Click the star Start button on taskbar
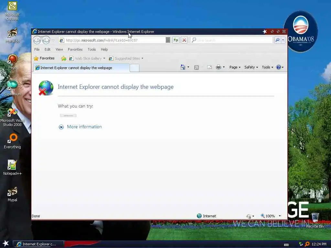 5,243
